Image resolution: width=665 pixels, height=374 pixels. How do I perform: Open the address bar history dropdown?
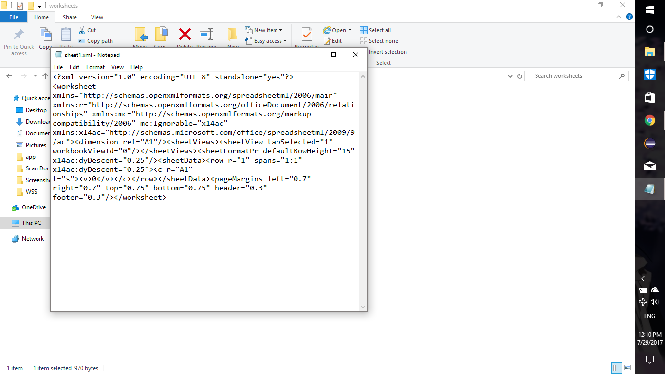510,76
